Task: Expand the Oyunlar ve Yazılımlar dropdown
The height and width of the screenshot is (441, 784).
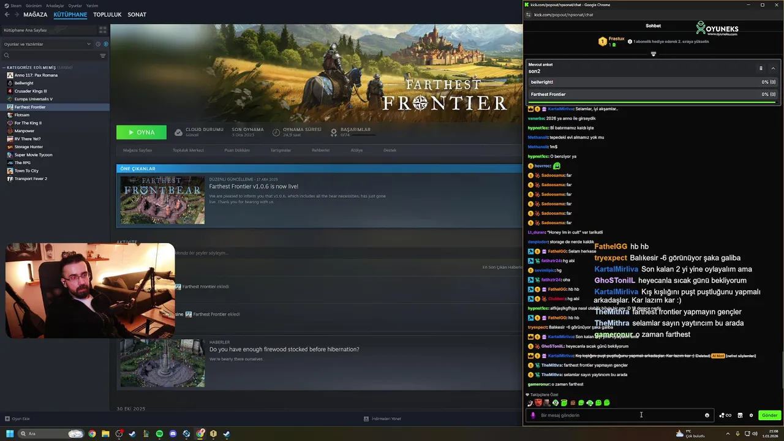Action: coord(47,44)
